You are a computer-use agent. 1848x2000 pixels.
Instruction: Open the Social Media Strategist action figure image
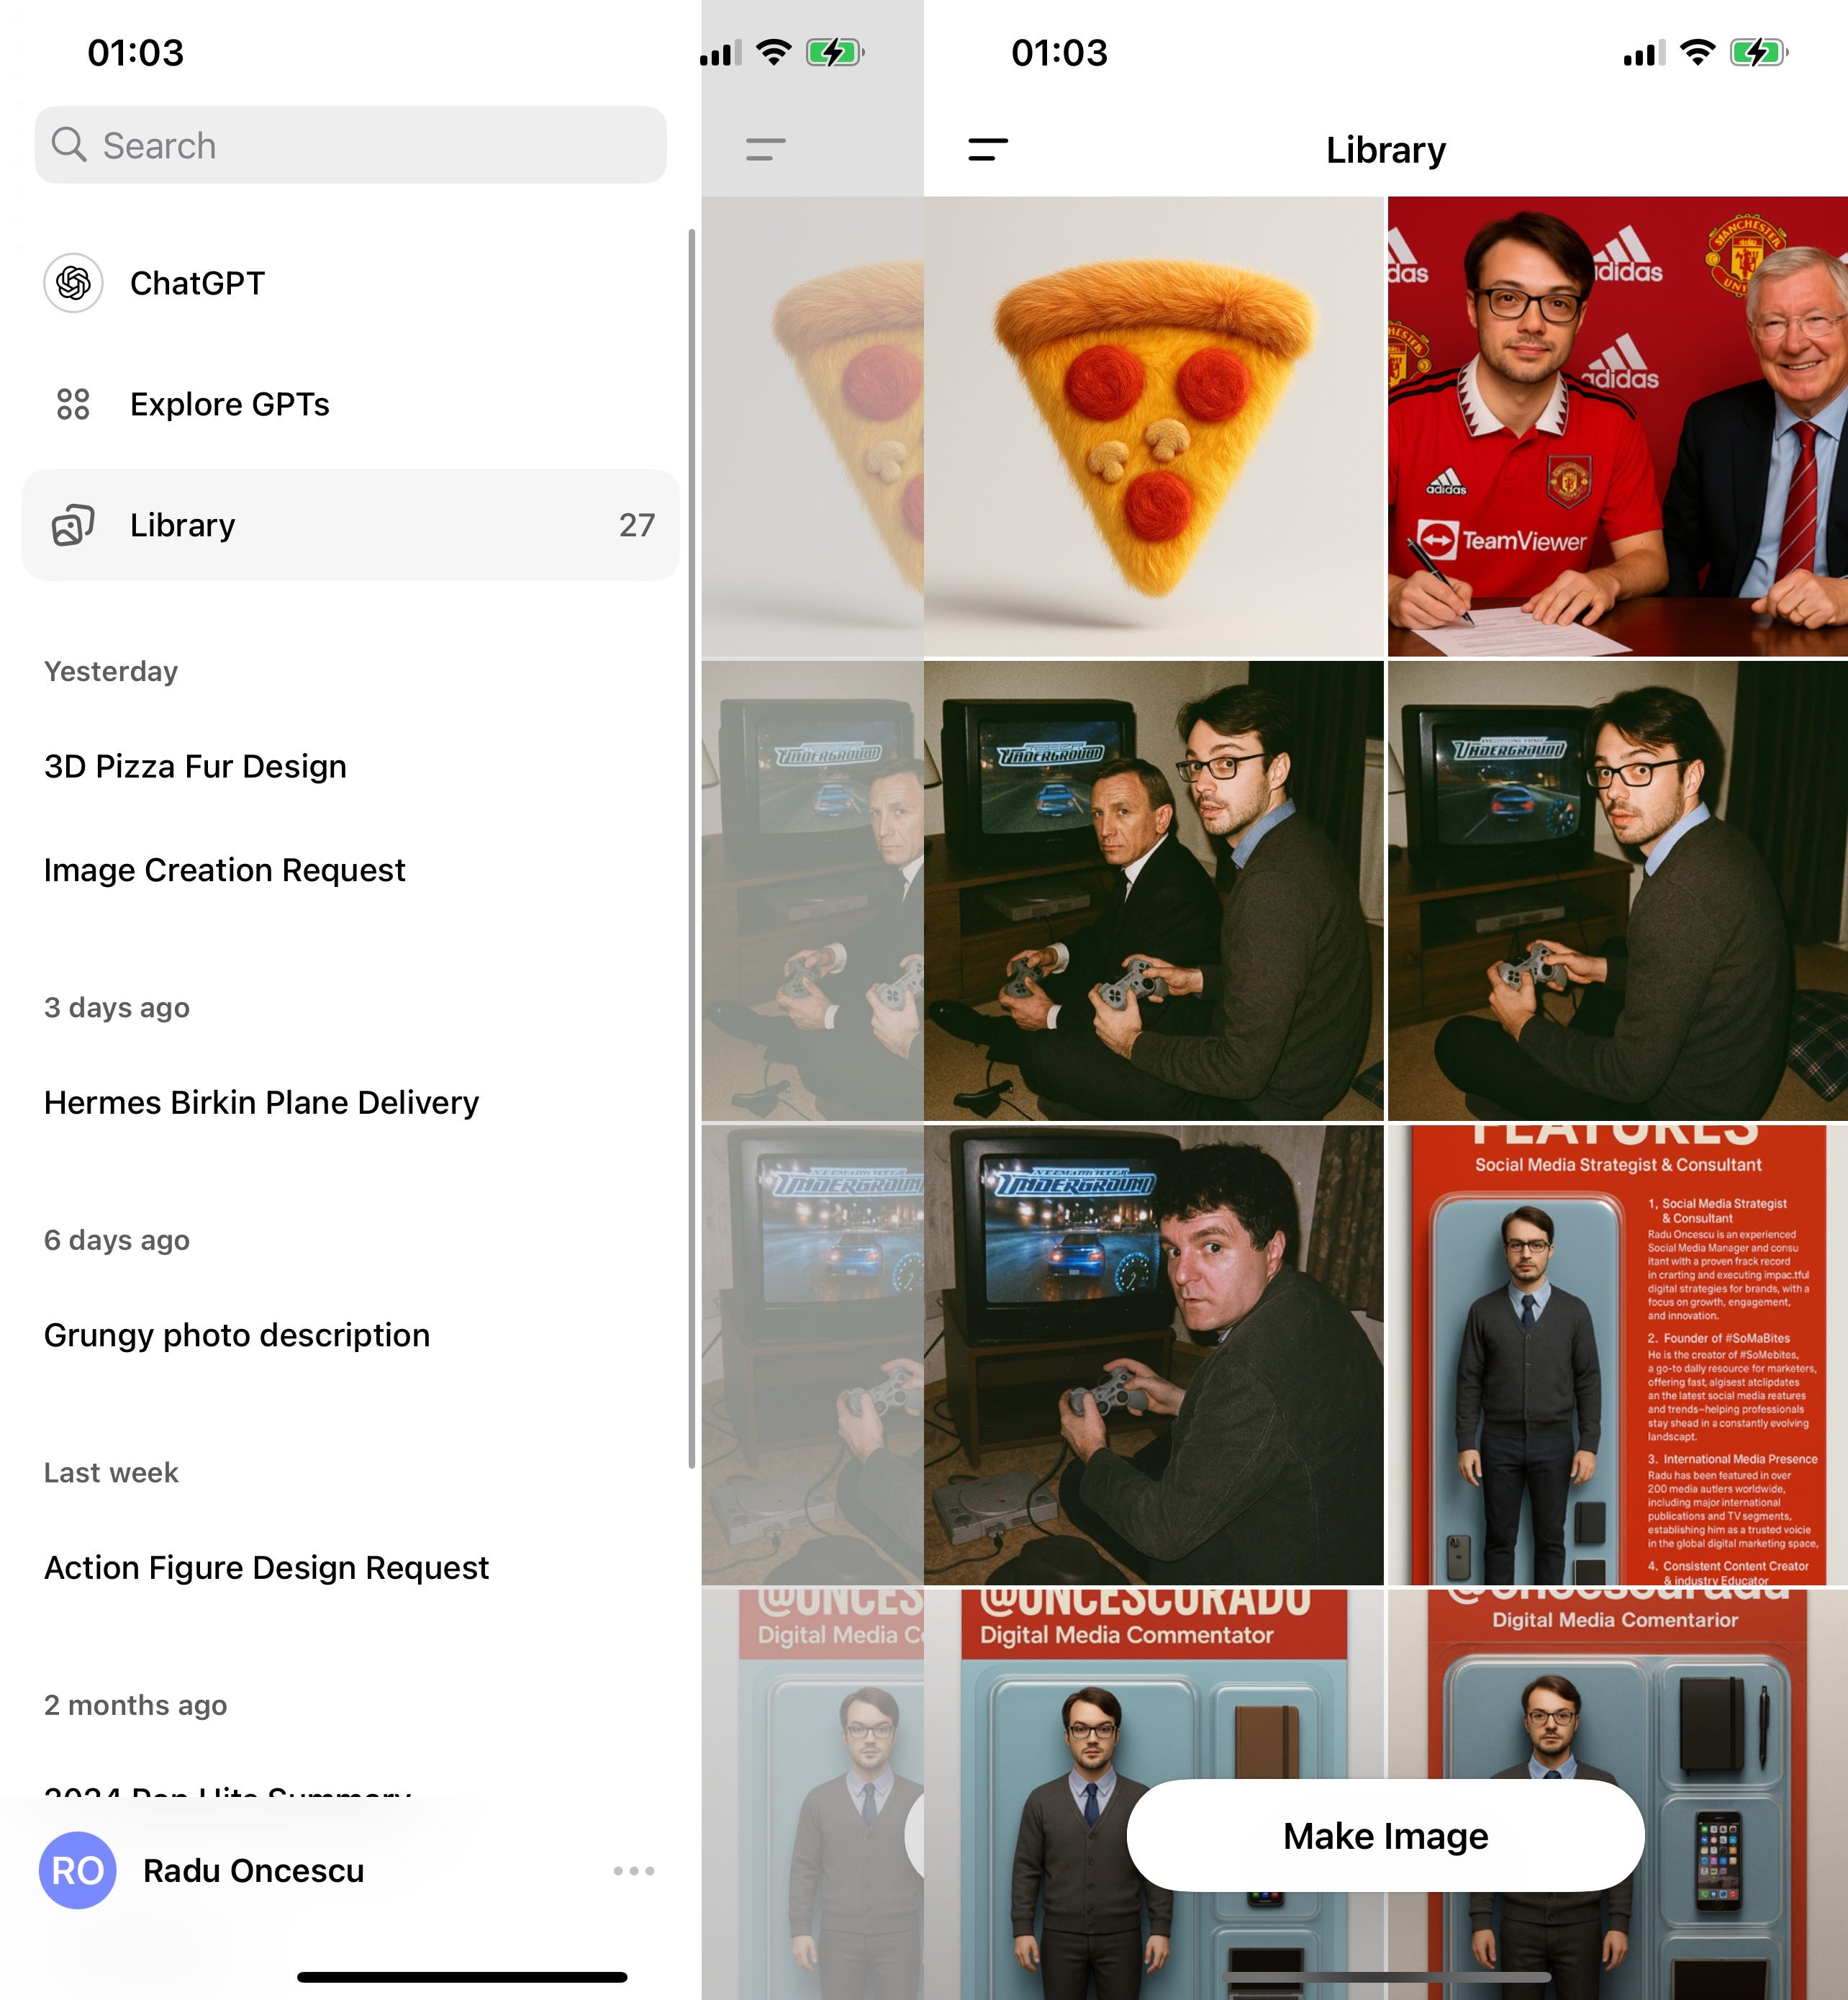coord(1618,1355)
